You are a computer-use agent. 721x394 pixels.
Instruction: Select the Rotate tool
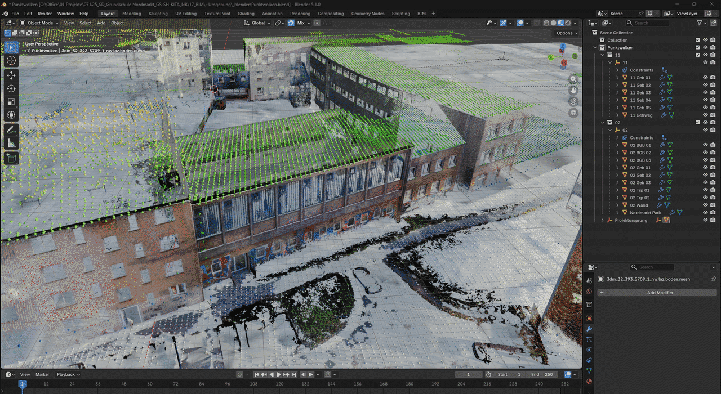coord(11,88)
